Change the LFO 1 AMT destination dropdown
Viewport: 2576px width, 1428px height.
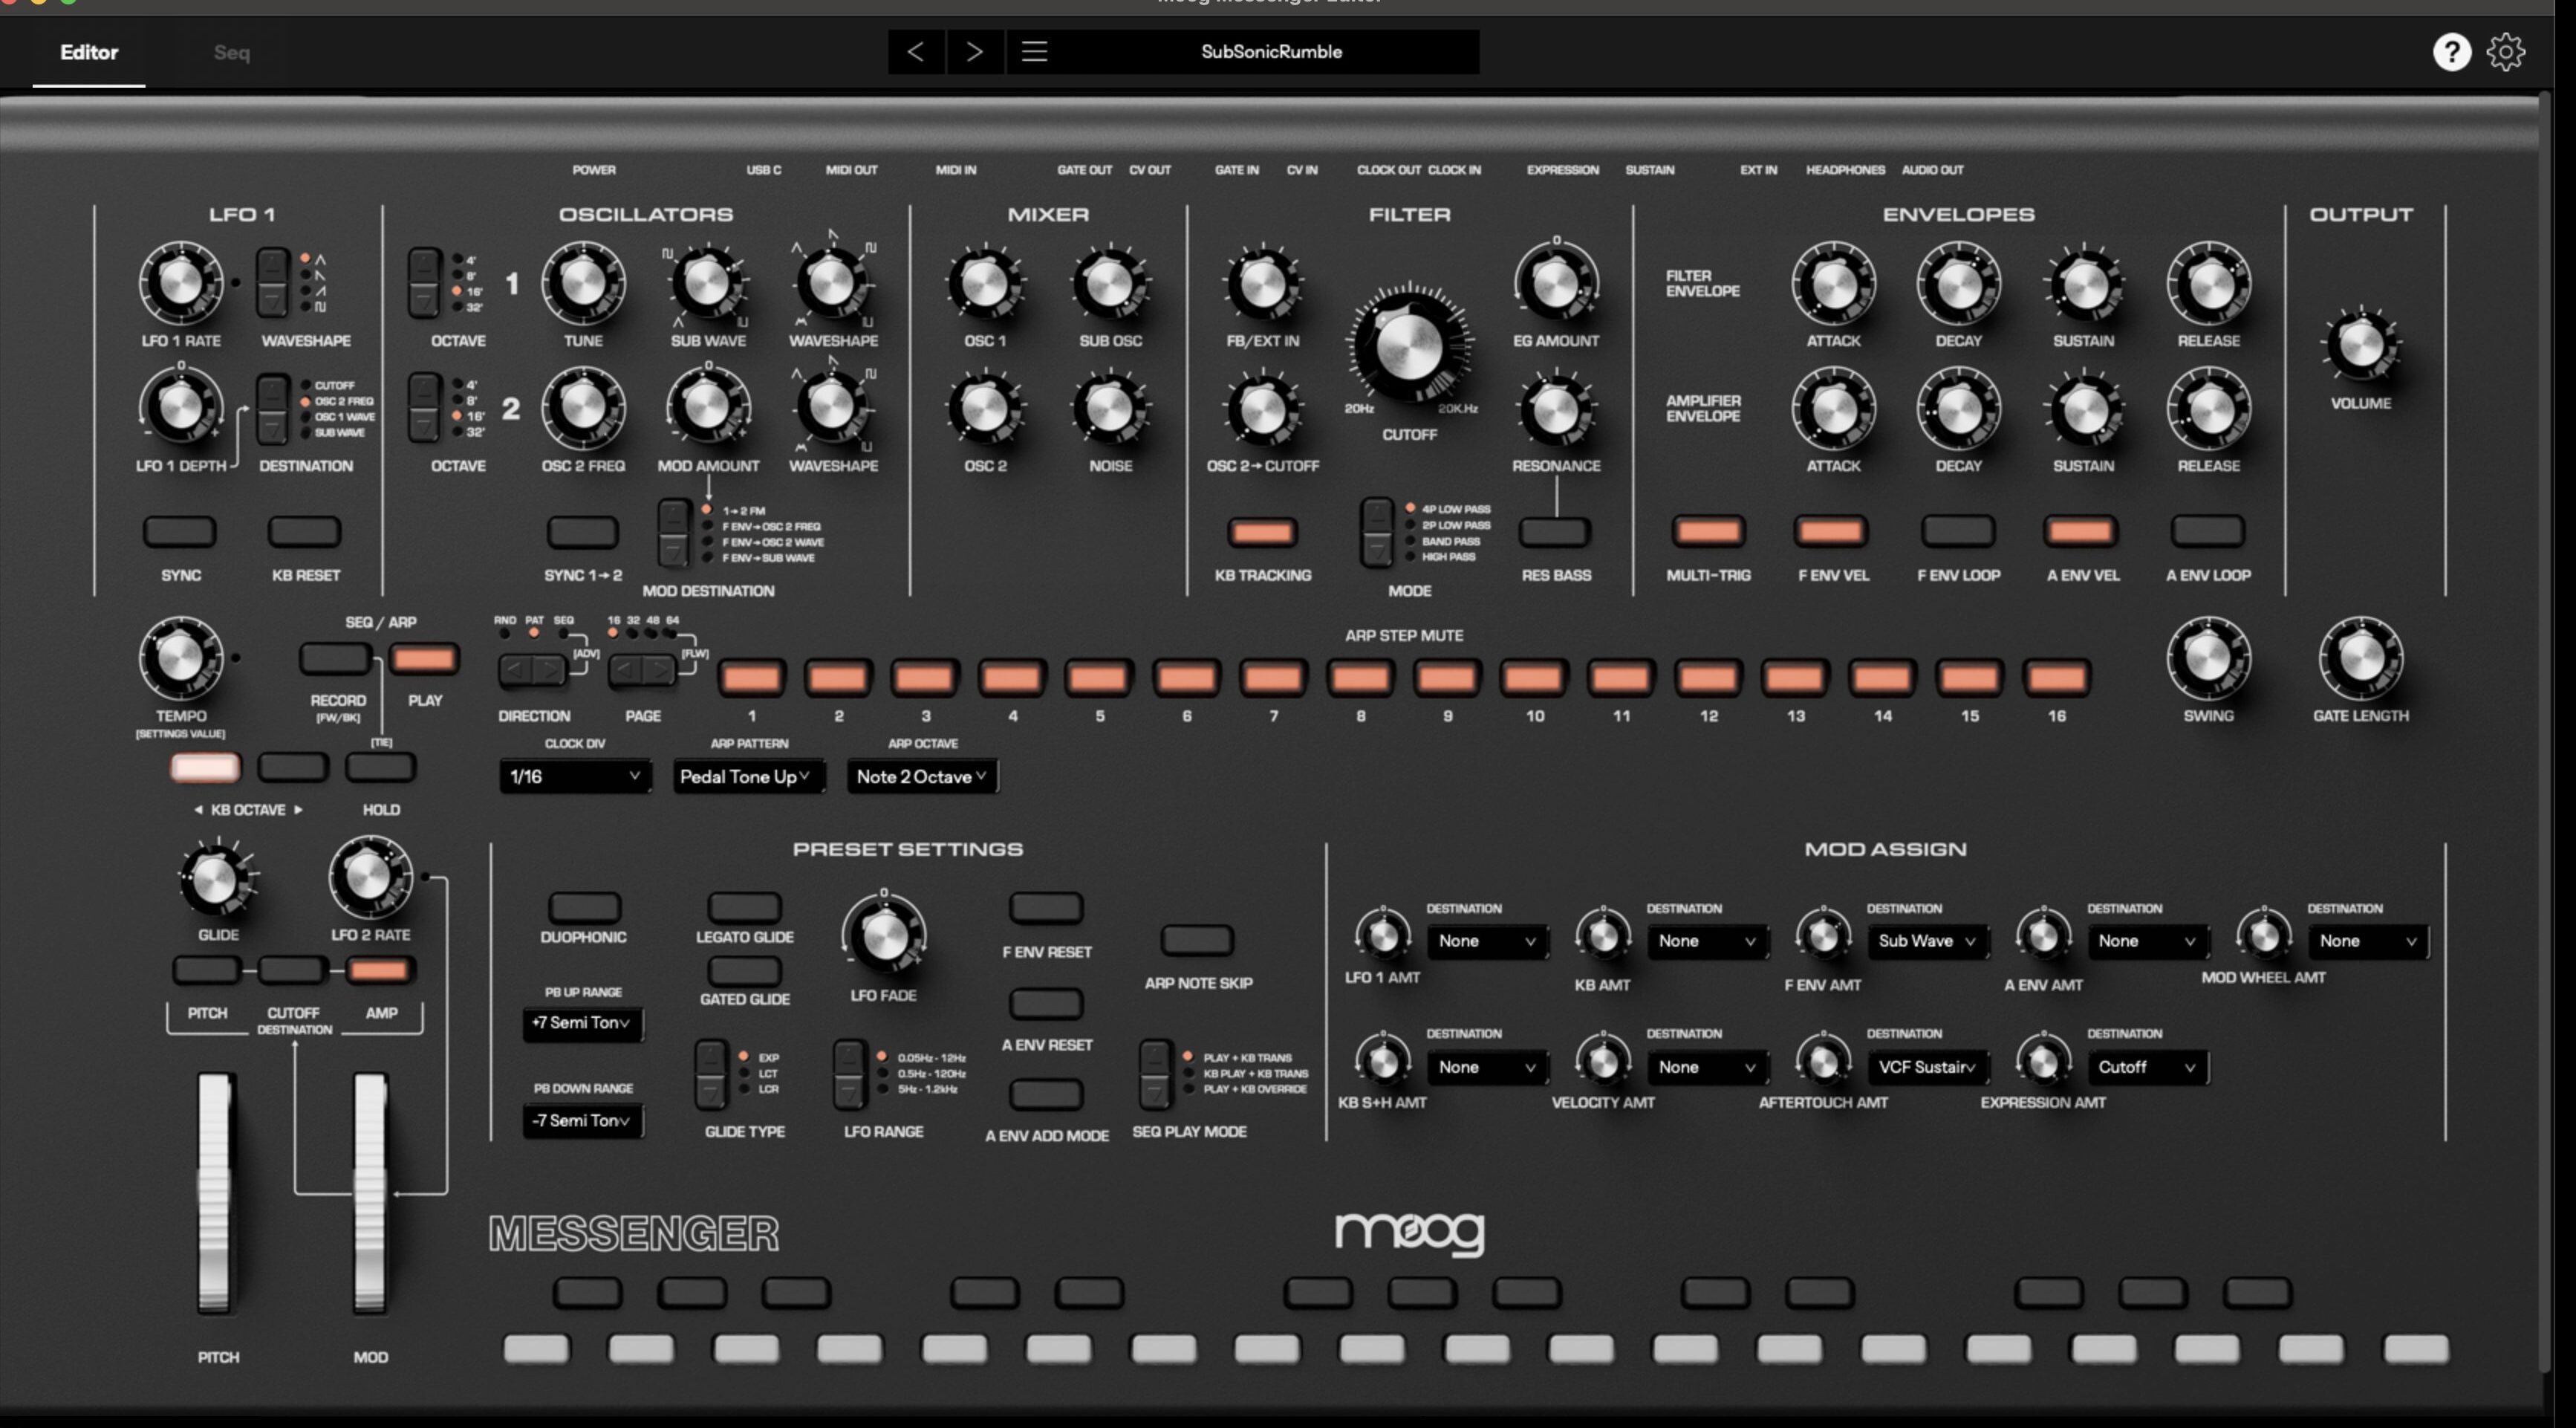point(1487,941)
